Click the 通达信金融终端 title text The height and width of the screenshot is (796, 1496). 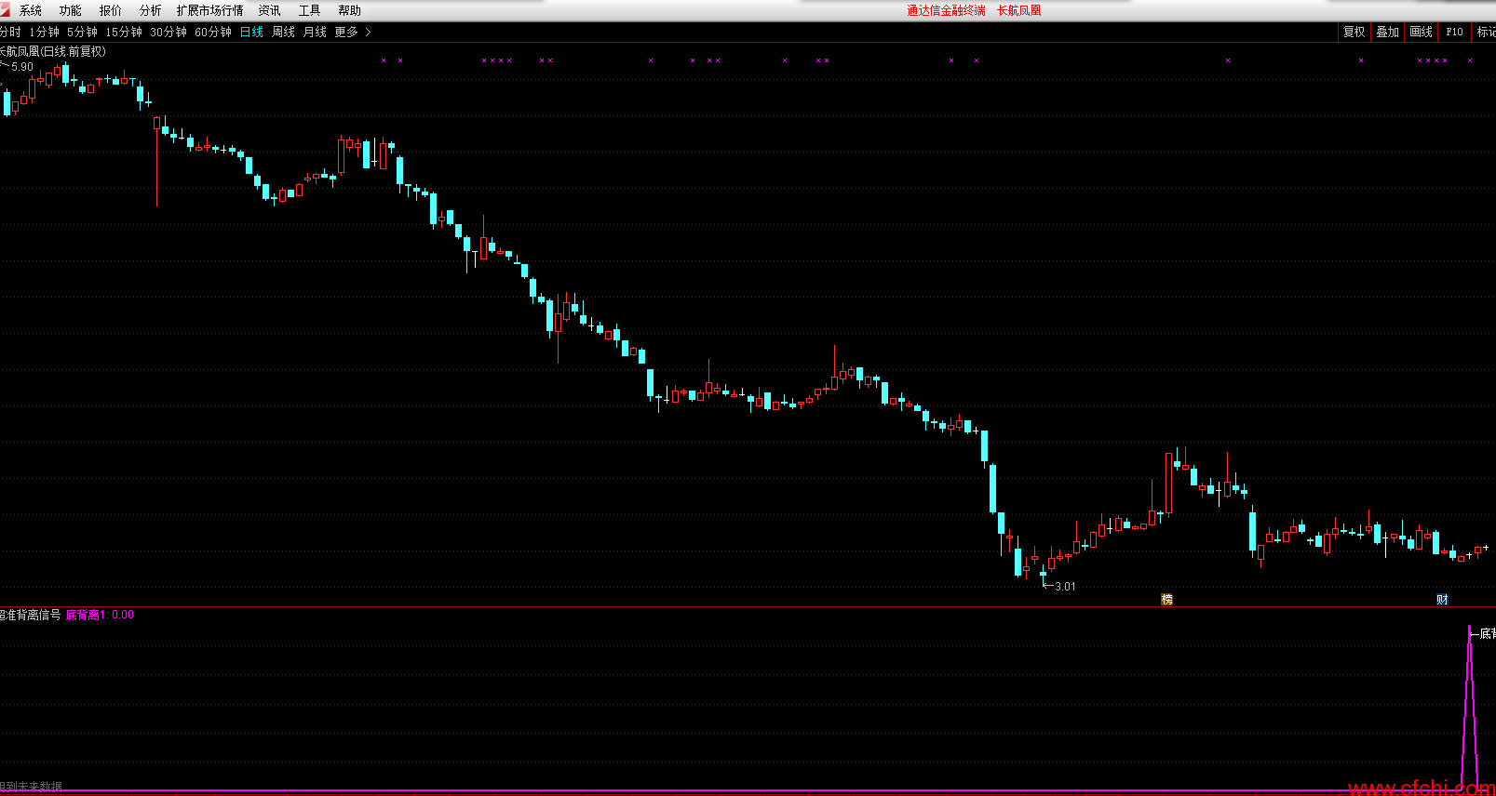[946, 10]
